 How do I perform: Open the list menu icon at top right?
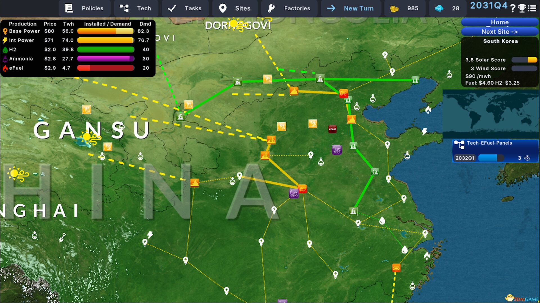(x=532, y=8)
